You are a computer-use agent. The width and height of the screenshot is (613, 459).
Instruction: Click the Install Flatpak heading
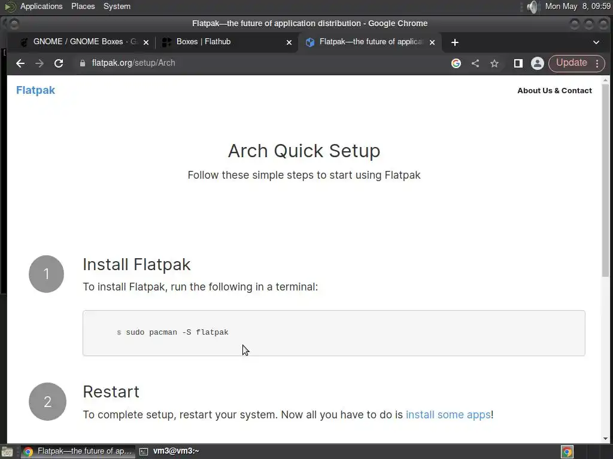pyautogui.click(x=136, y=264)
